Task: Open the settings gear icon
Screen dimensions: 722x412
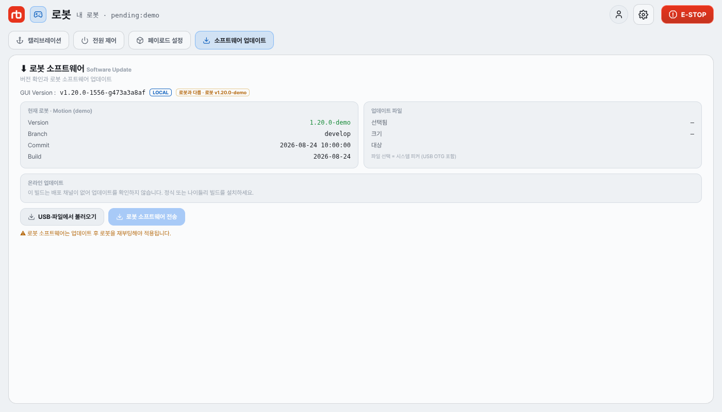Action: pos(643,14)
